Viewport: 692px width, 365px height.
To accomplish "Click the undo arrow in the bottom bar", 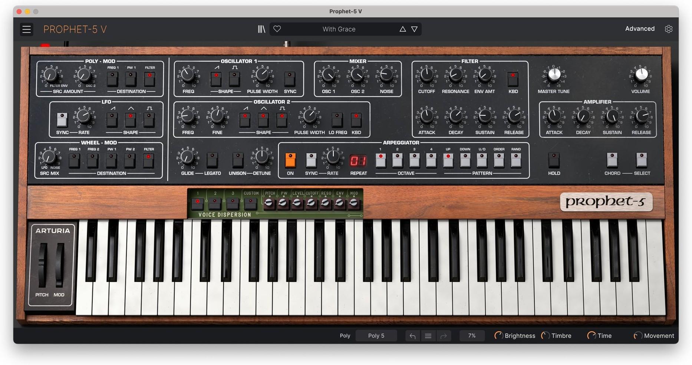I will pos(412,335).
